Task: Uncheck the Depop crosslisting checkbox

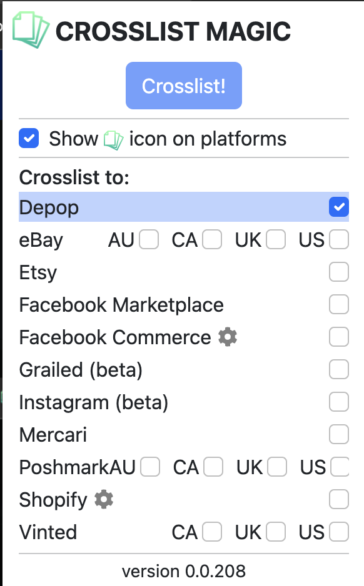Action: pyautogui.click(x=338, y=207)
